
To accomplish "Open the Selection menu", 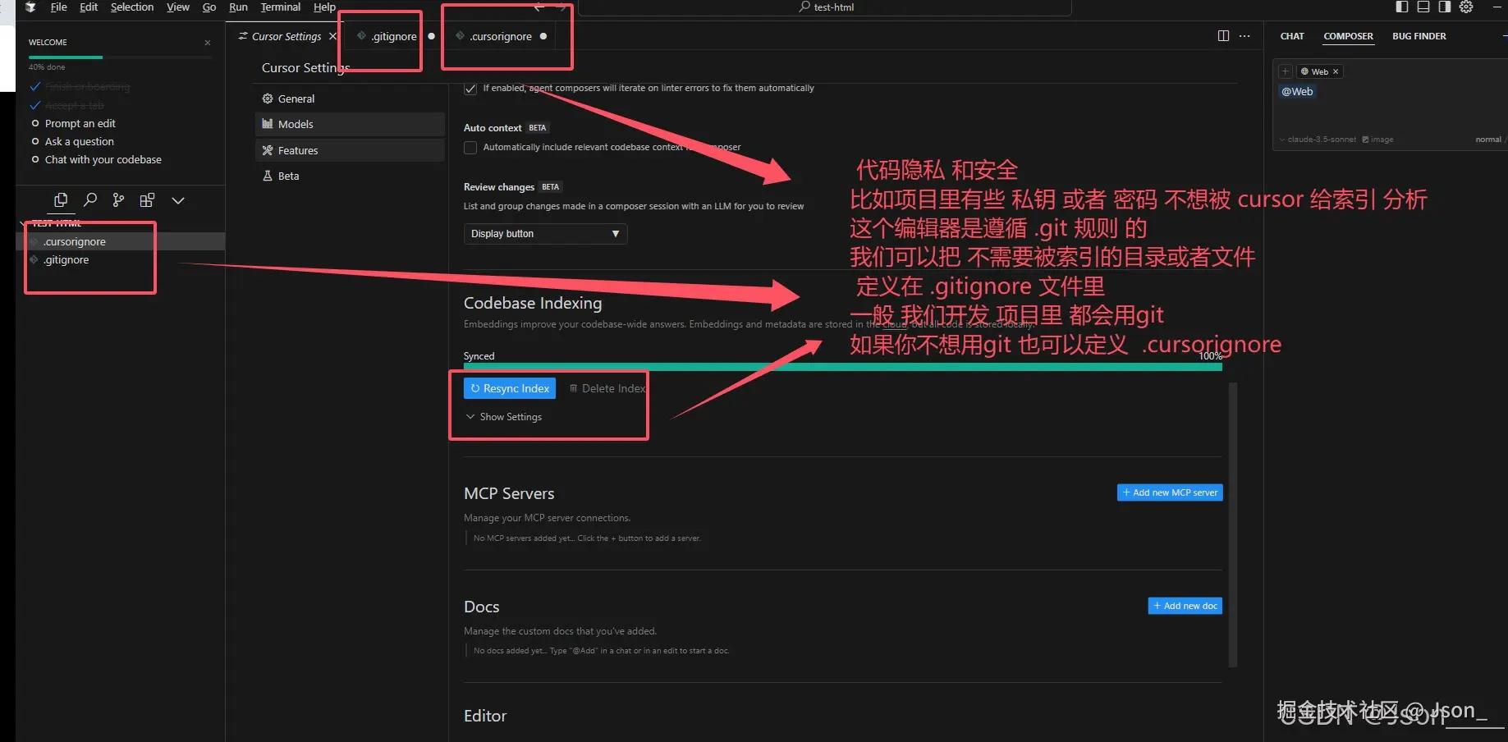I will tap(132, 7).
